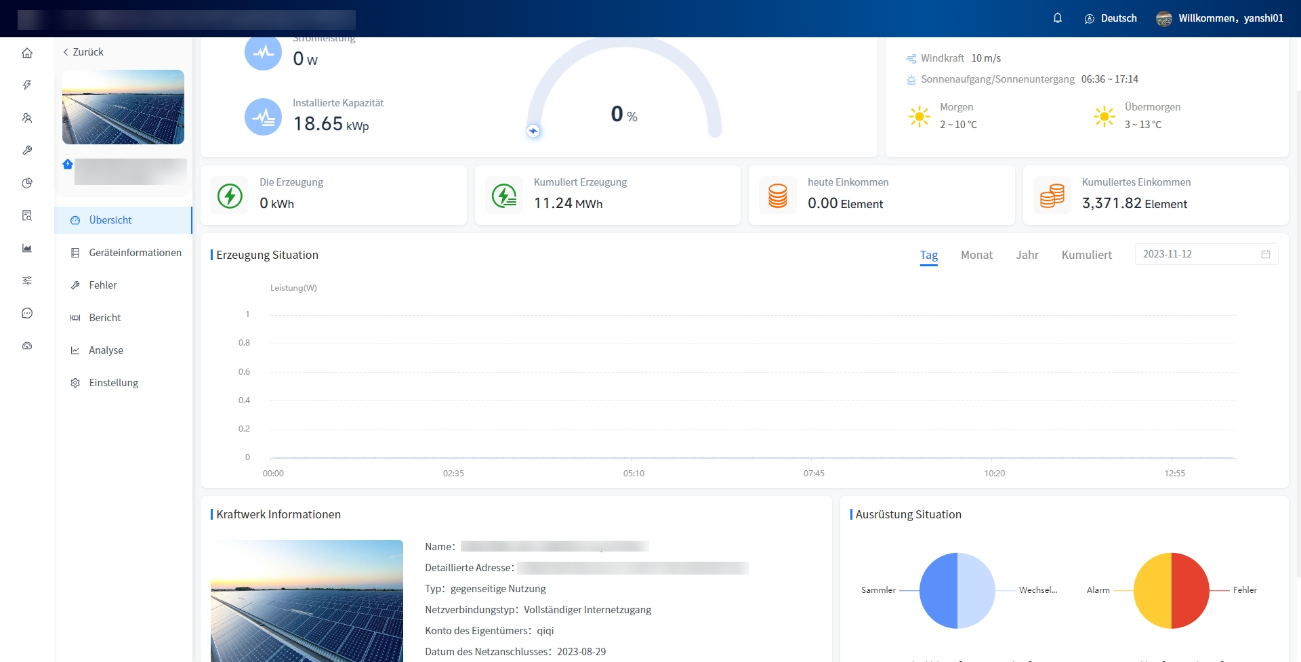Viewport: 1301px width, 662px height.
Task: Click the user avatar in header
Action: pos(1164,19)
